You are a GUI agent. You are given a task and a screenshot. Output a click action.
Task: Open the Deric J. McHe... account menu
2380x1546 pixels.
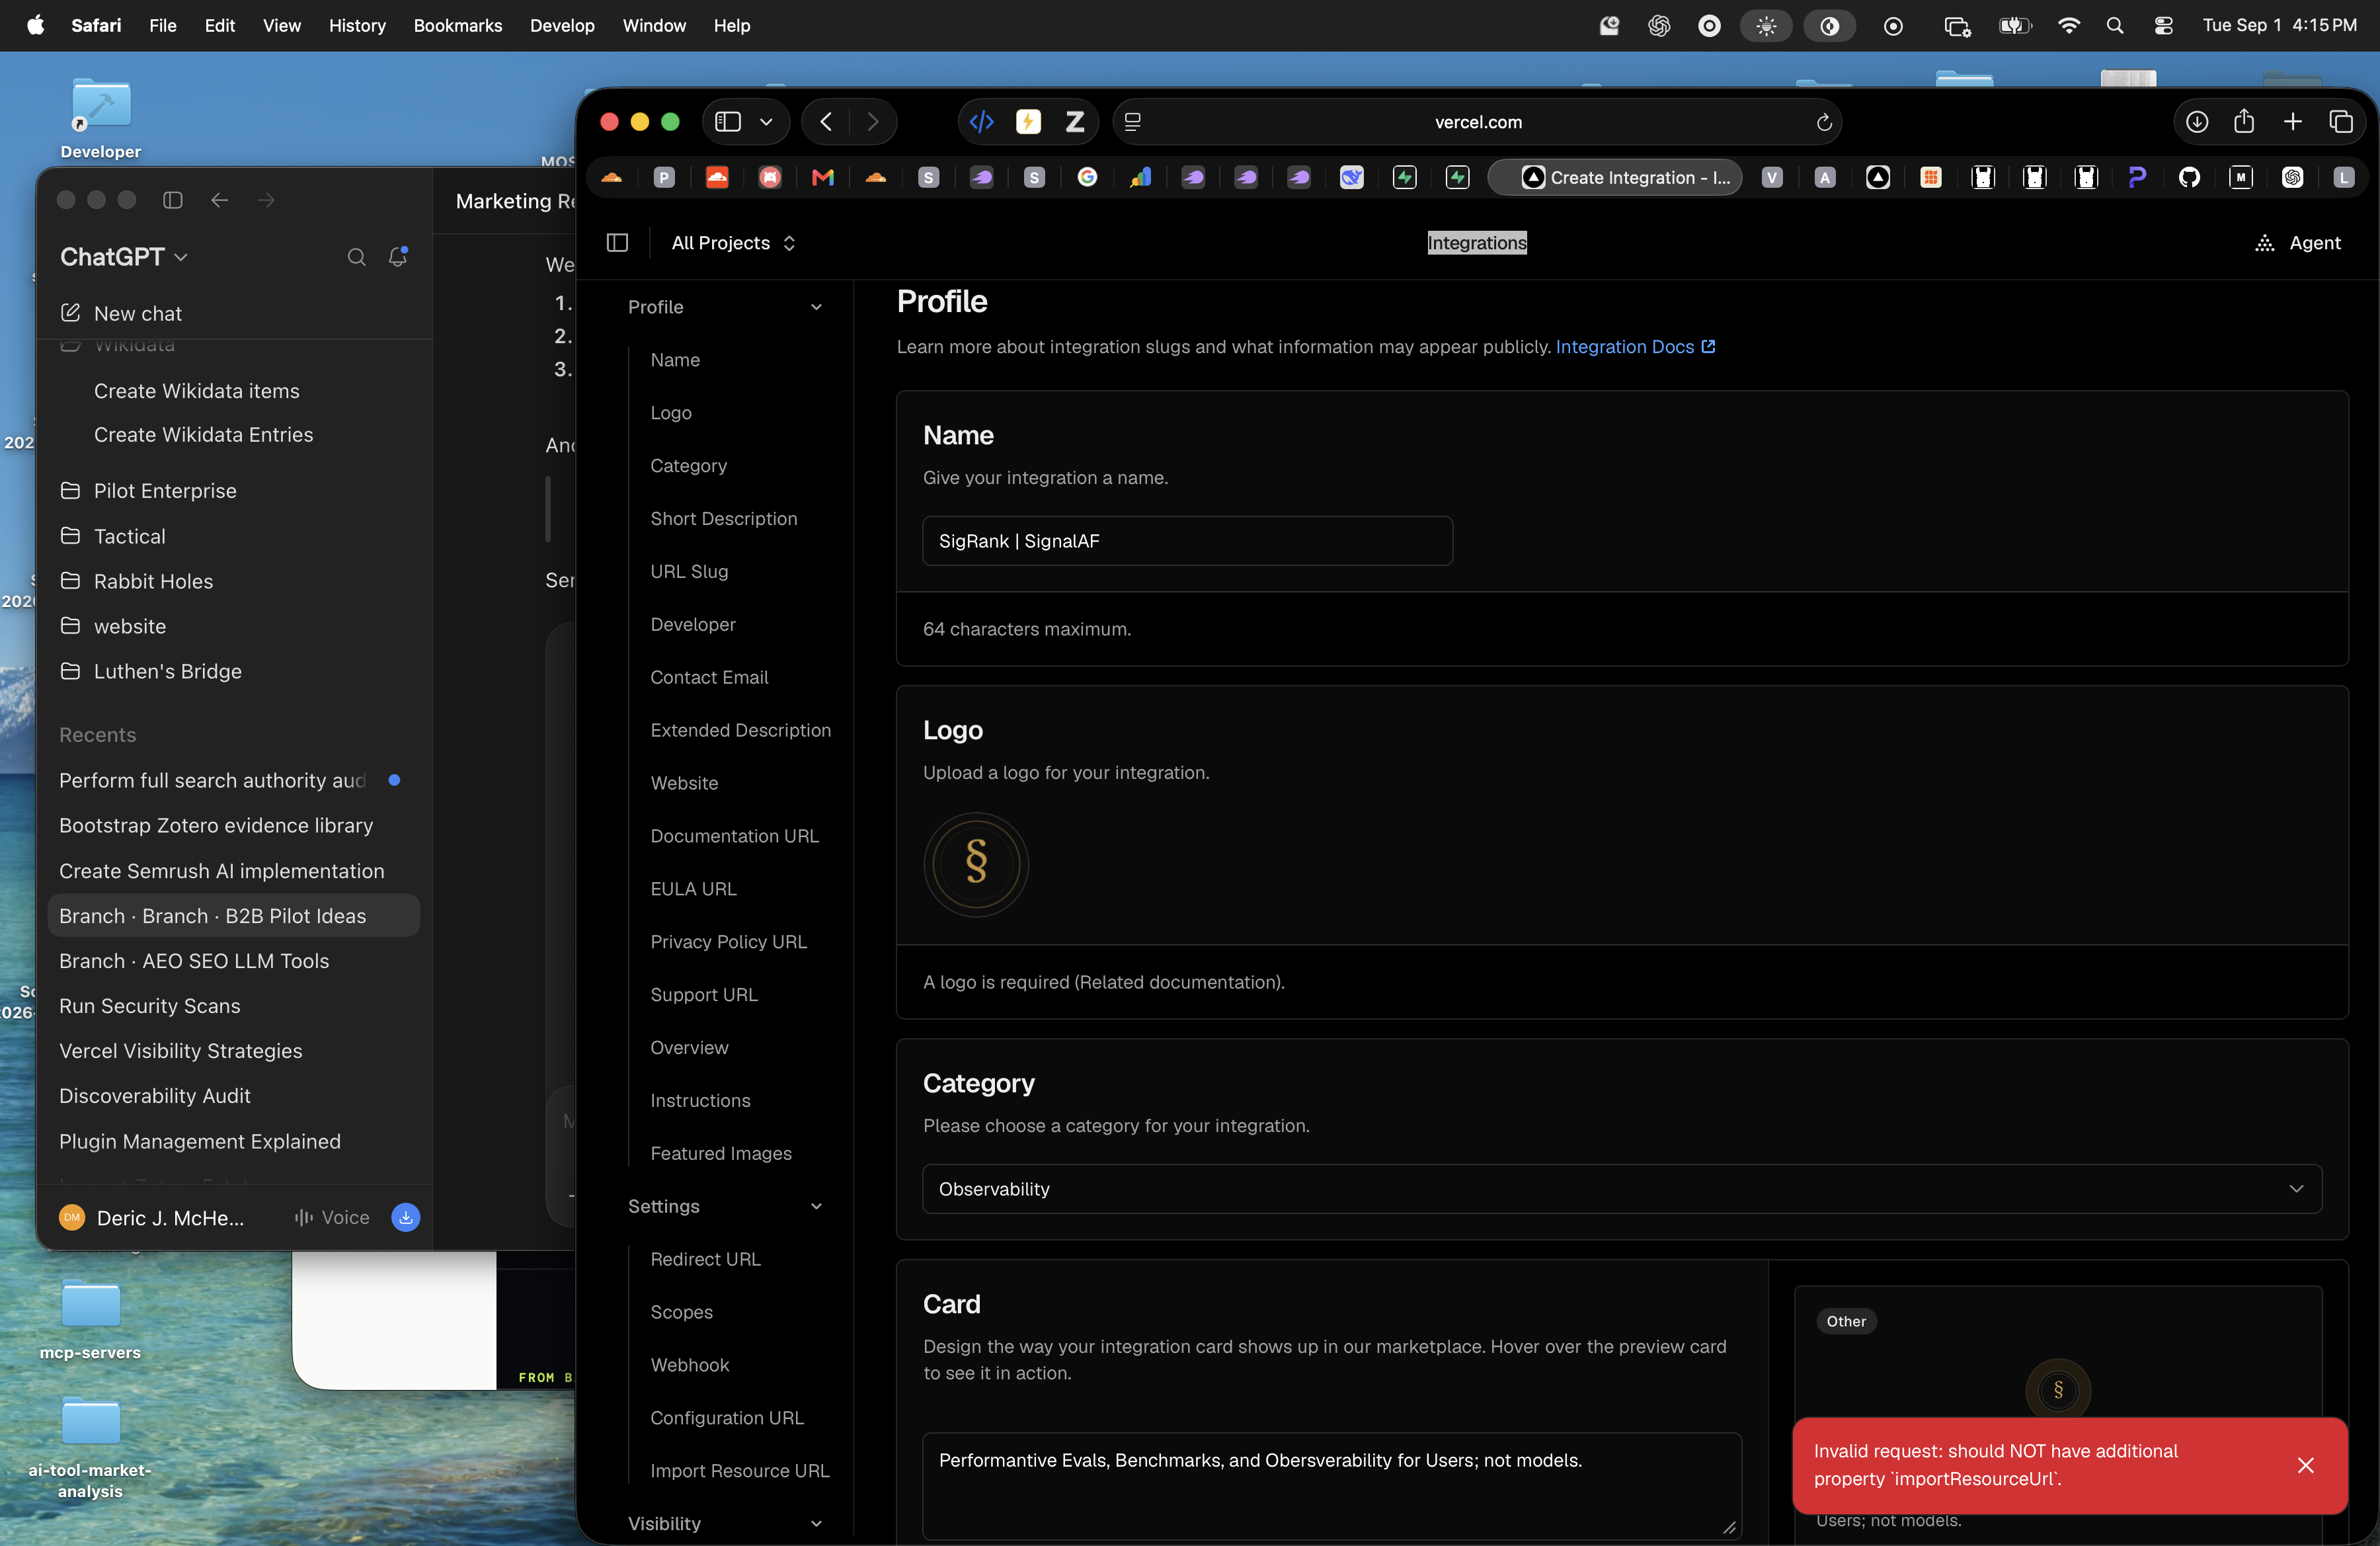(152, 1217)
